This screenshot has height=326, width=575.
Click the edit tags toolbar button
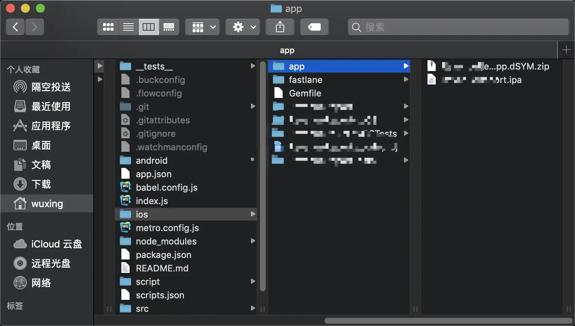314,27
